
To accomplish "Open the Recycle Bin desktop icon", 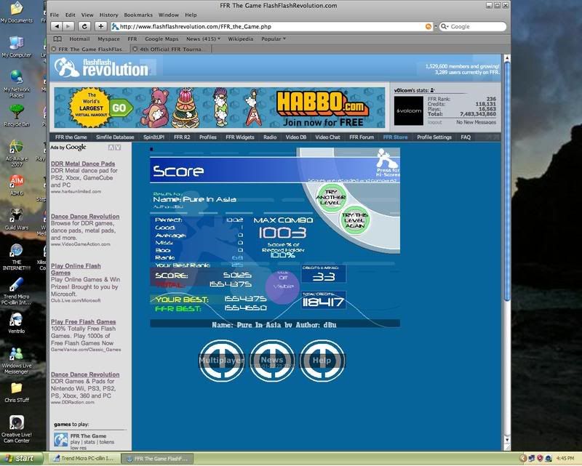I will (x=16, y=116).
